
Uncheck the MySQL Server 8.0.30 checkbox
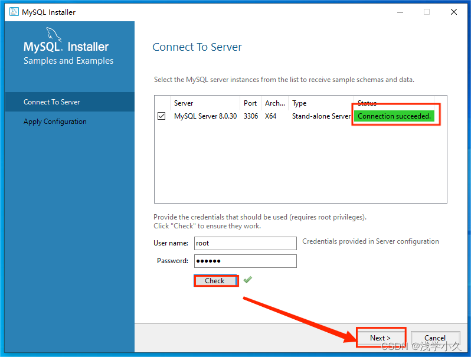tap(161, 116)
